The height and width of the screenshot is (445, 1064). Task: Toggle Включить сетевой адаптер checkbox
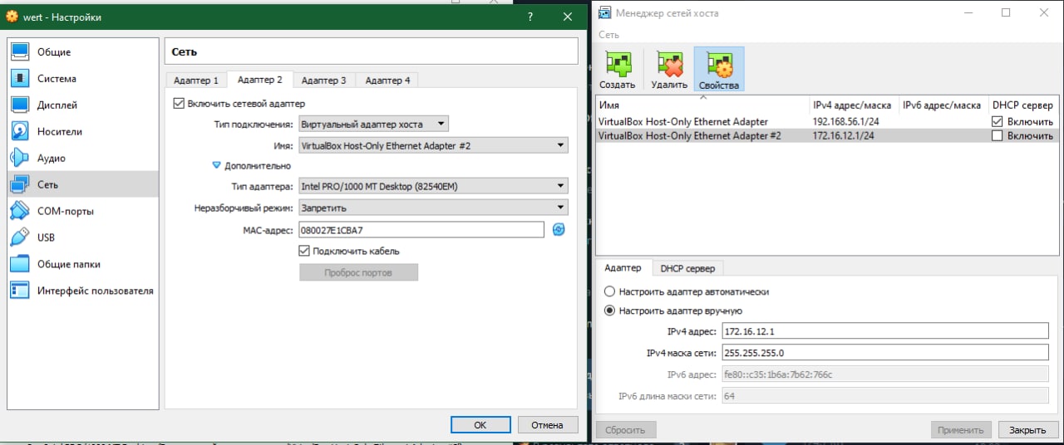(x=178, y=104)
